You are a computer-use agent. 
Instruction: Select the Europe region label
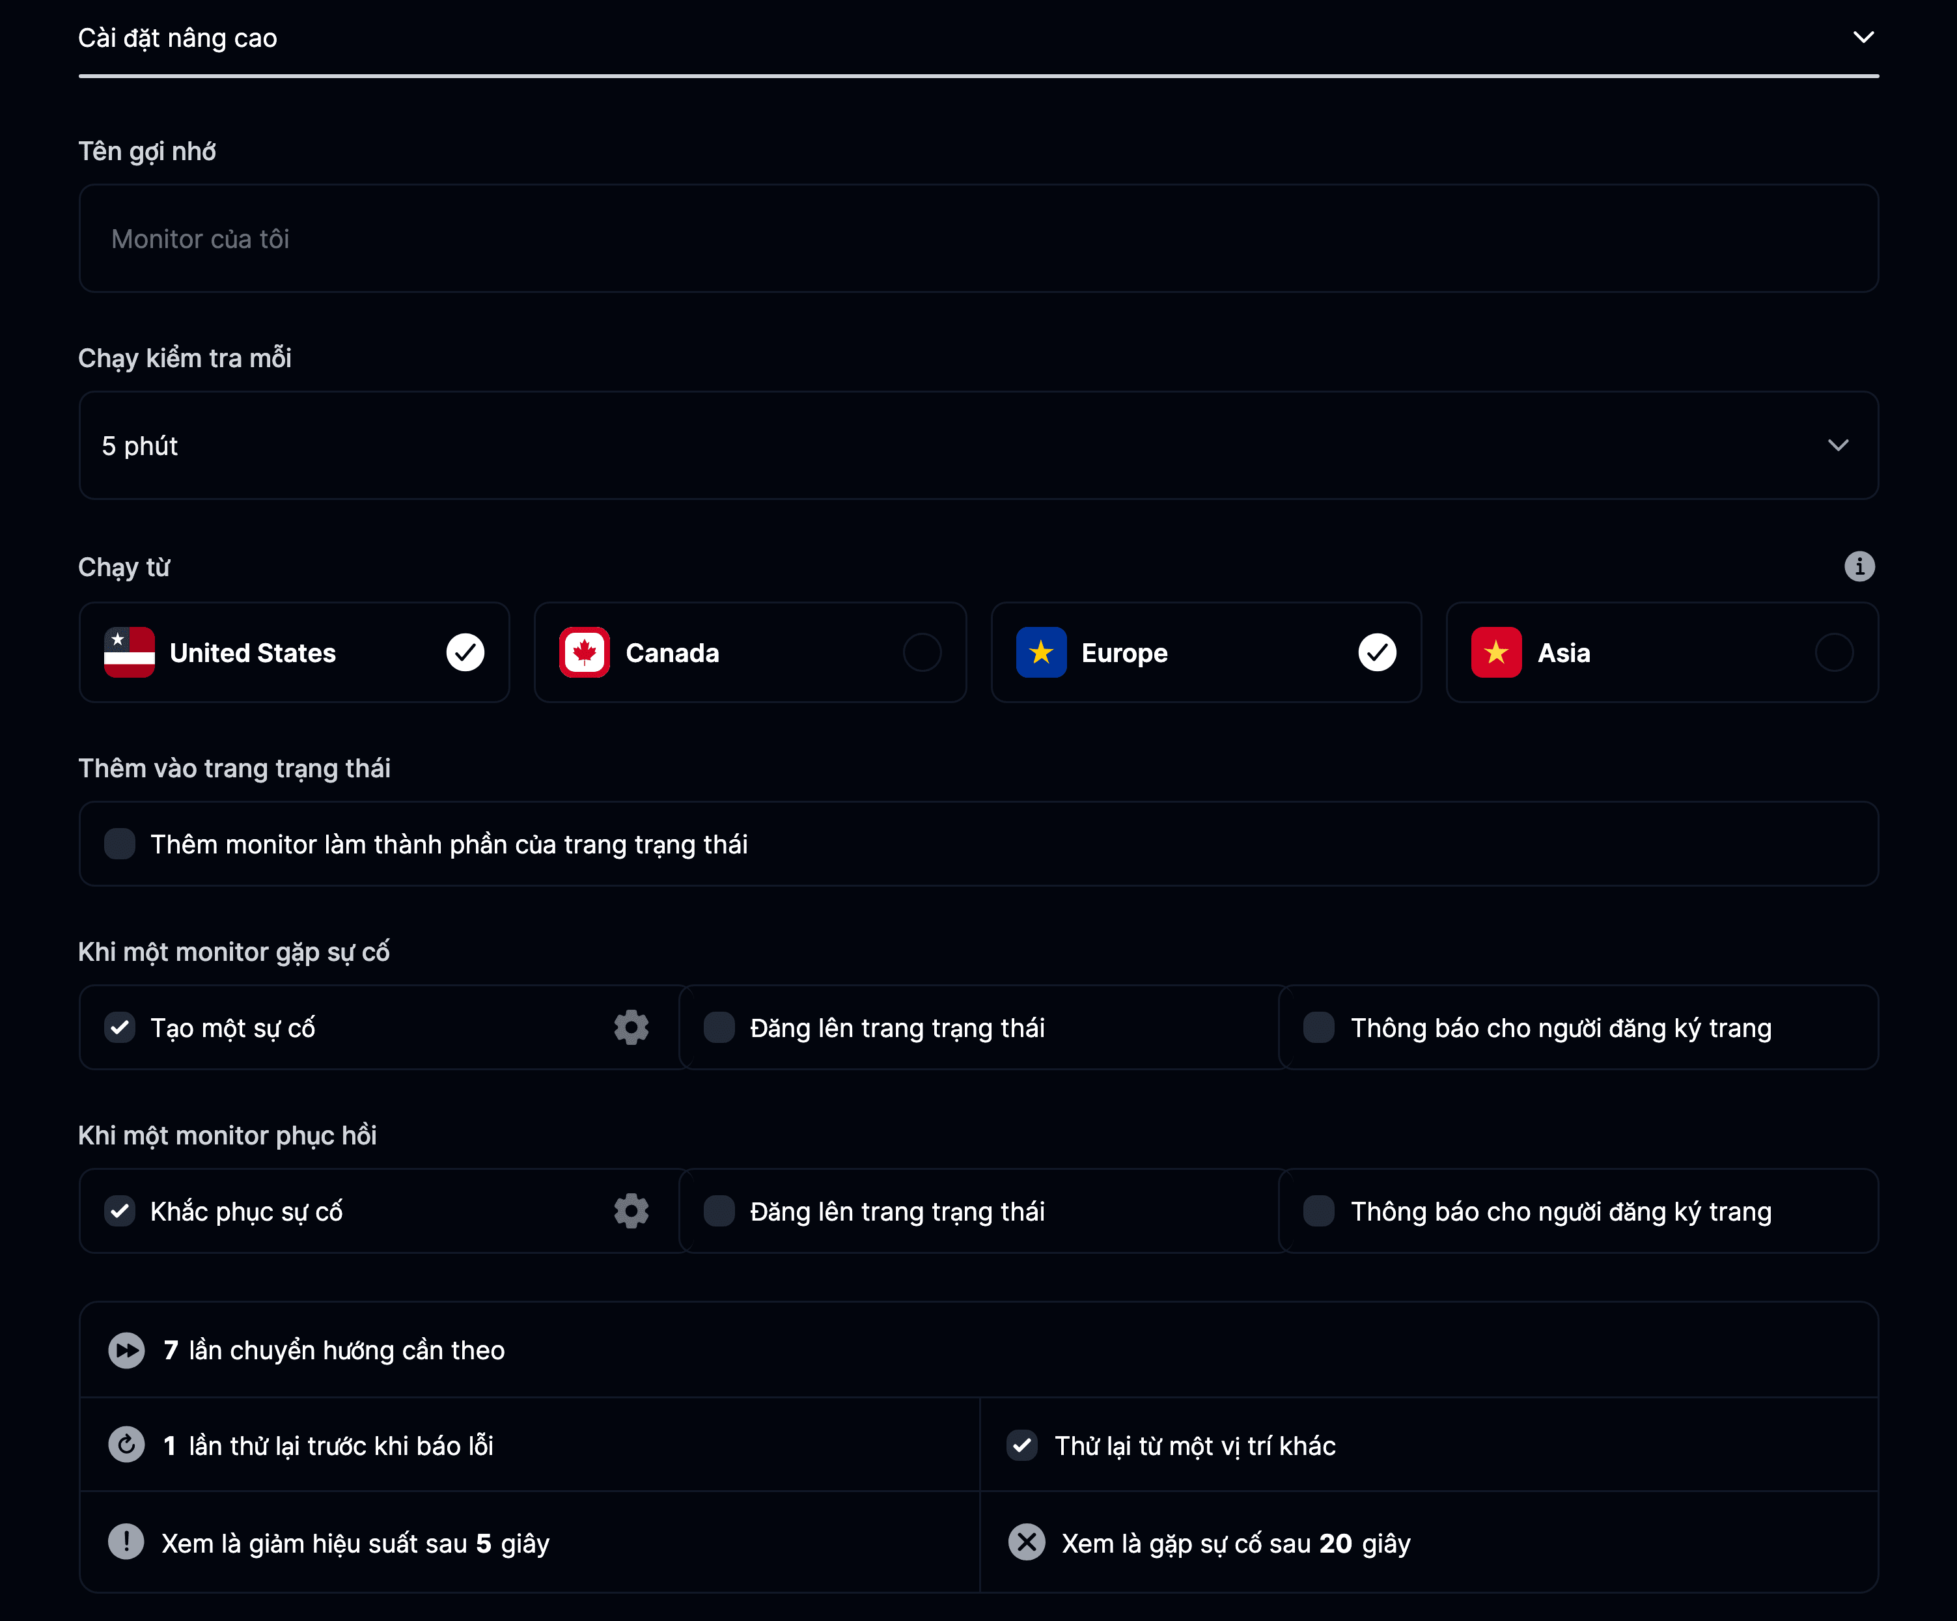1124,653
